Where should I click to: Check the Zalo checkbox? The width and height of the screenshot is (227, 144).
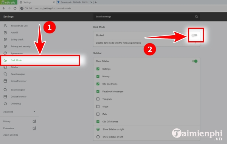[98, 114]
